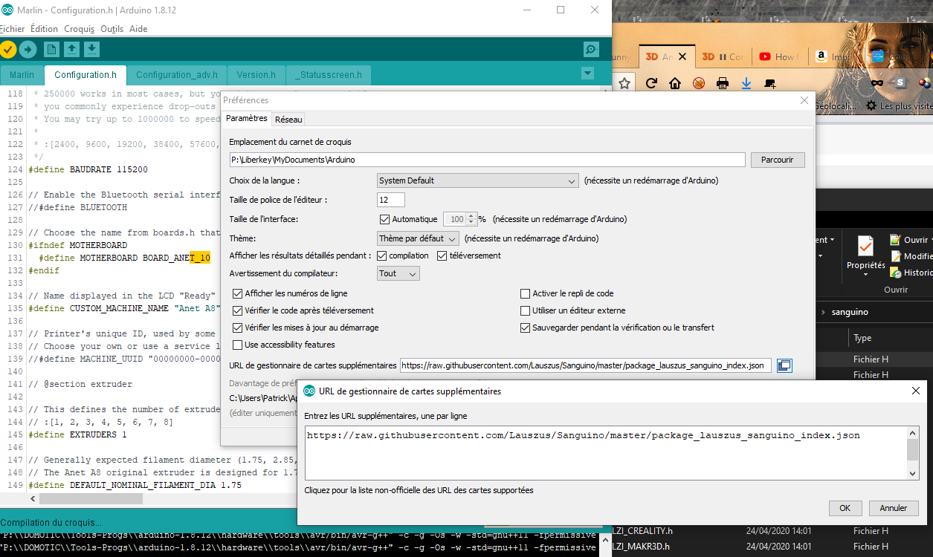Click inside the URL list text area
Image resolution: width=933 pixels, height=557 pixels.
point(606,453)
